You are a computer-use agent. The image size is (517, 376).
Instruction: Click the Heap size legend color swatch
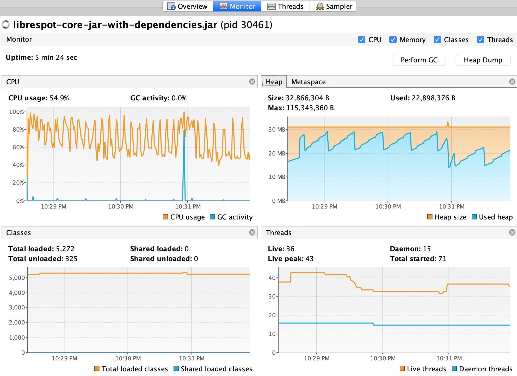[430, 217]
